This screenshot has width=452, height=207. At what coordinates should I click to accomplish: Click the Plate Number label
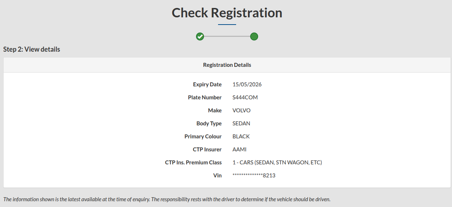[x=205, y=98]
